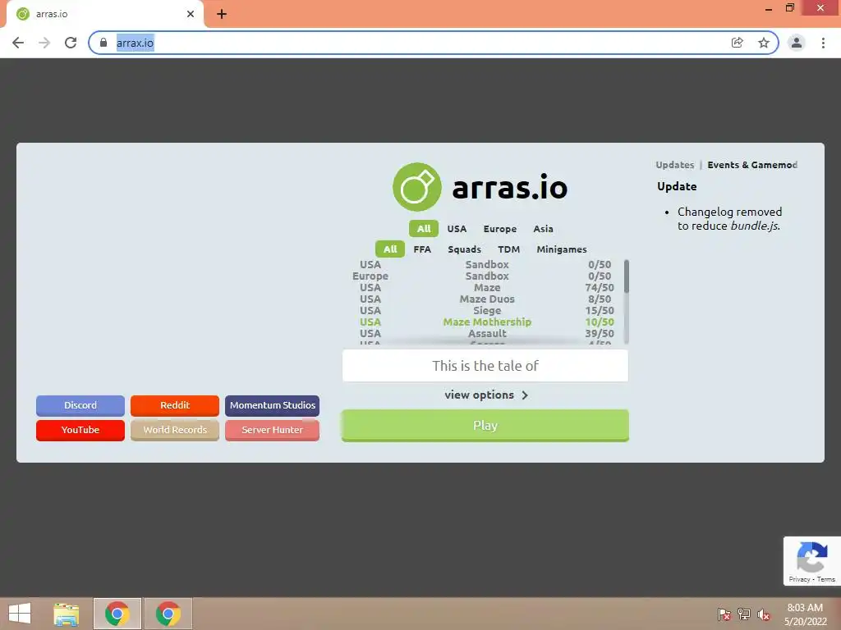
Task: Open the World Records button
Action: [x=175, y=430]
